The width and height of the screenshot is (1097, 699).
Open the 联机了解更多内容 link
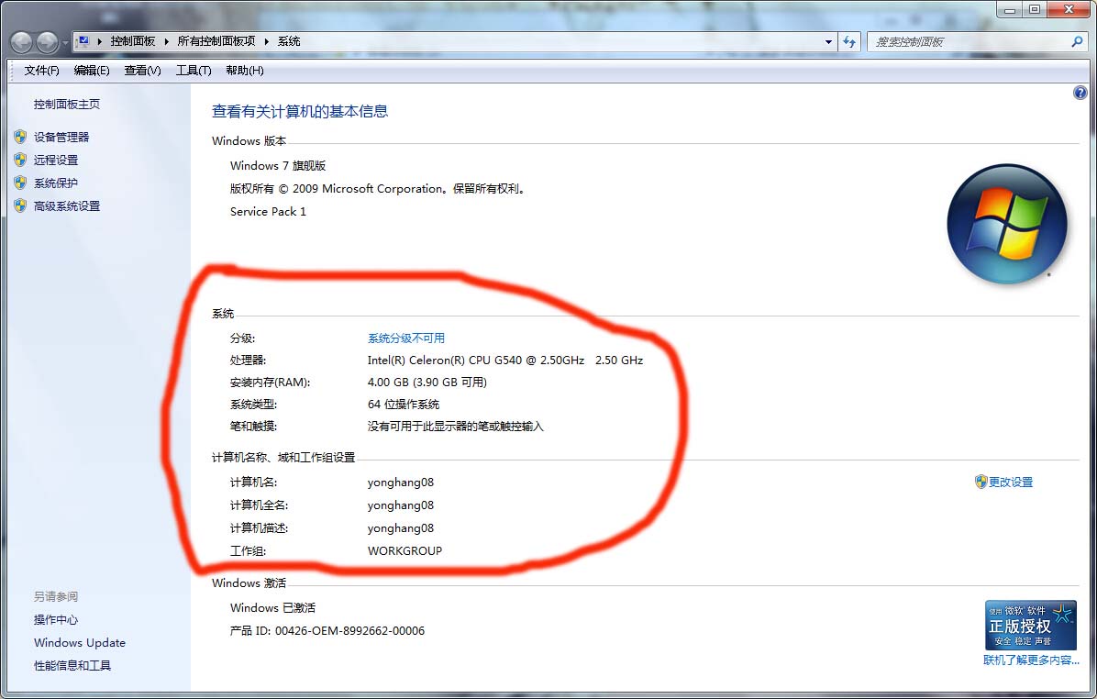(1031, 660)
